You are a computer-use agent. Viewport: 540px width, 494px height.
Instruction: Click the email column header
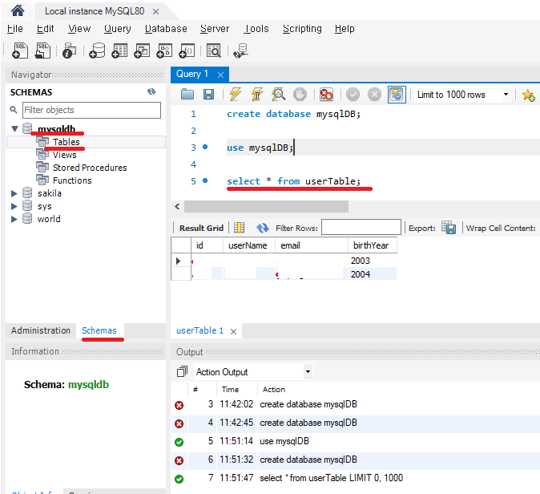[312, 245]
